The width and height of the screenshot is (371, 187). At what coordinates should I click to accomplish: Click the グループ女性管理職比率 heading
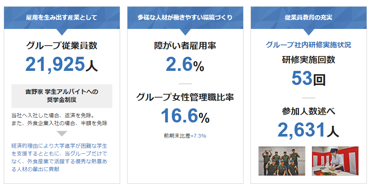tap(185, 97)
